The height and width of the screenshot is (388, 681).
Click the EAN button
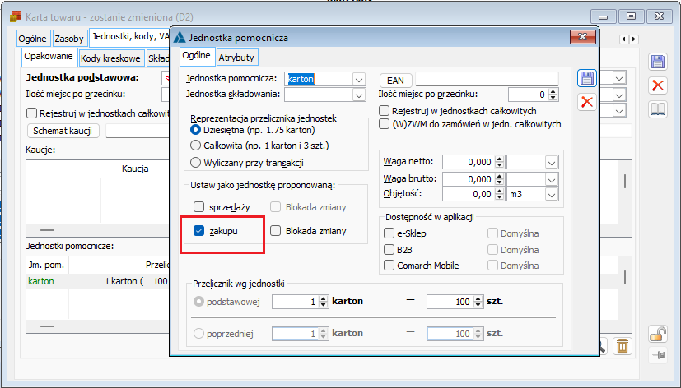click(x=395, y=81)
